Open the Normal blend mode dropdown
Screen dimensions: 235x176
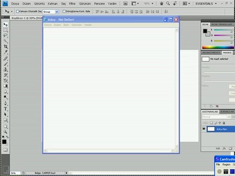pyautogui.click(x=216, y=117)
